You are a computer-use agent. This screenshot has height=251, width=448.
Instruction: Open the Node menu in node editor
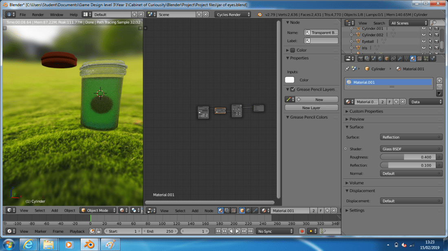coord(209,211)
